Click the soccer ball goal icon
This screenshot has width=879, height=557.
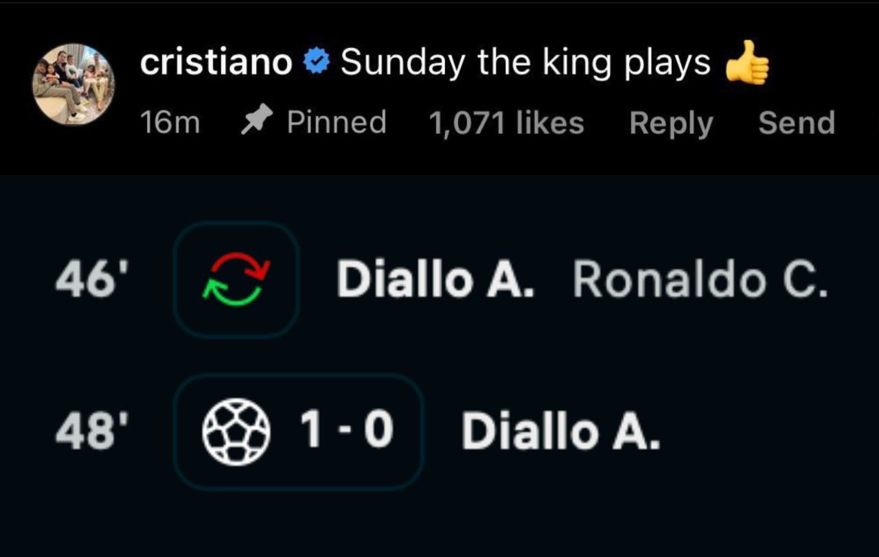click(x=236, y=431)
